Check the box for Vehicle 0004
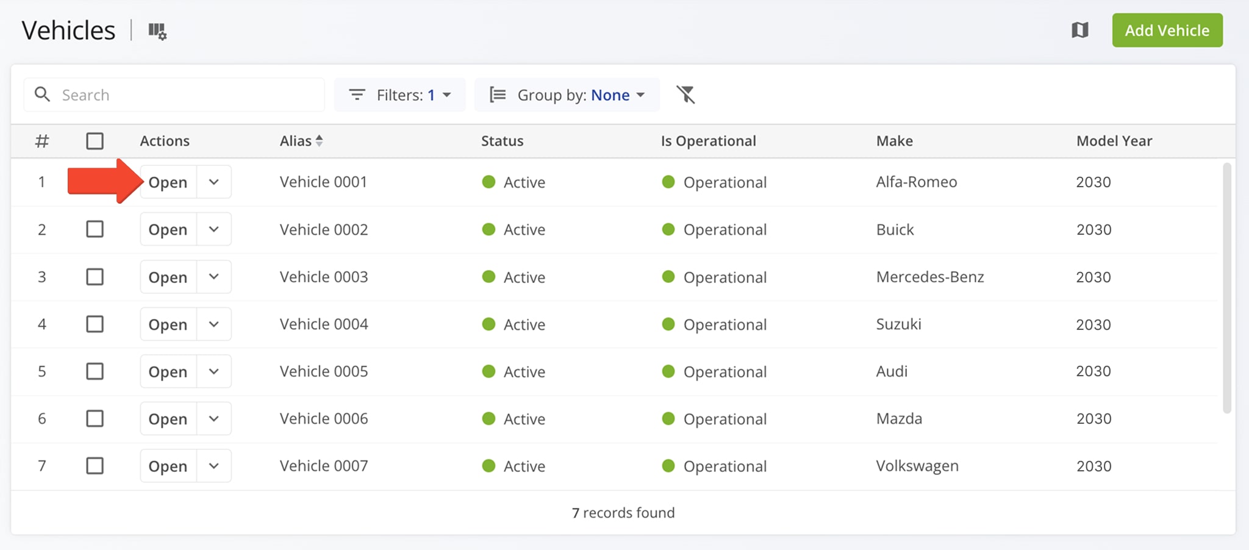The image size is (1249, 550). pyautogui.click(x=95, y=324)
